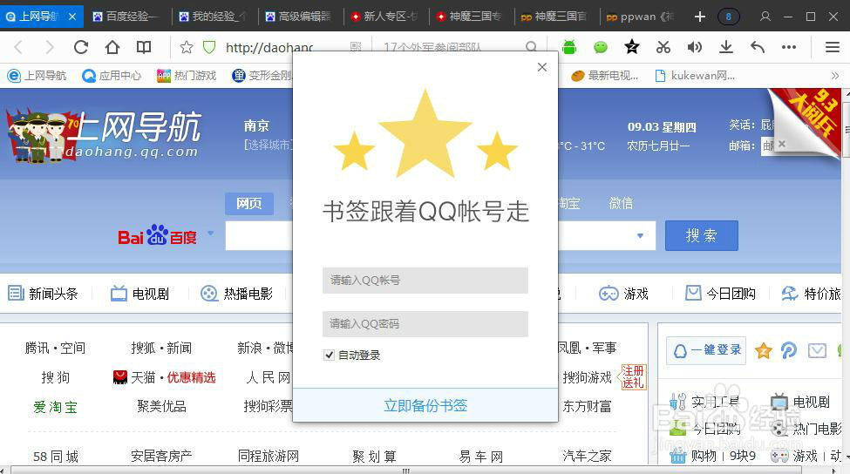Open the WeChat green bubble icon
Image resolution: width=850 pixels, height=474 pixels.
click(x=601, y=47)
